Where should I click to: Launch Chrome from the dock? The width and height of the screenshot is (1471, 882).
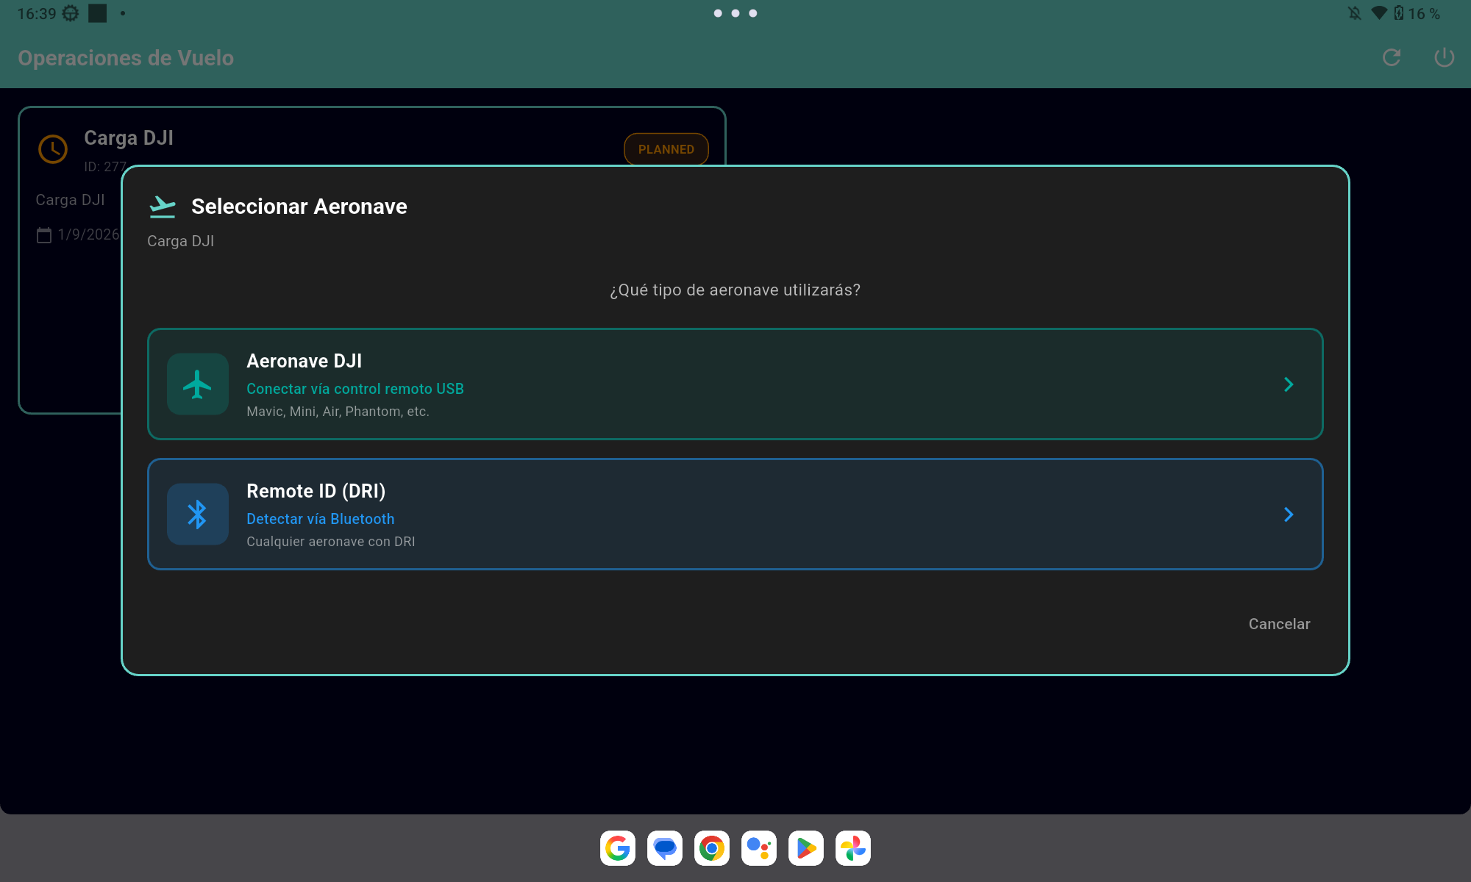coord(712,848)
